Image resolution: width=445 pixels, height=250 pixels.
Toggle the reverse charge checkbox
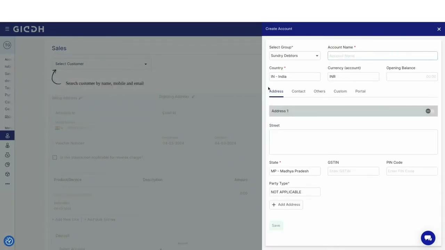pos(55,158)
